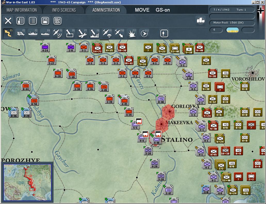Select the army group HQ counter 0-50
The height and width of the screenshot is (204, 266).
pos(34,101)
